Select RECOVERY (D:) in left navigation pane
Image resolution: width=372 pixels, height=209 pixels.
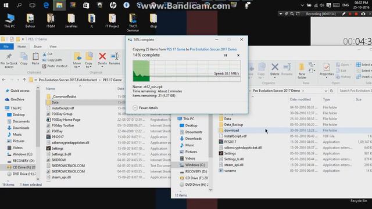(21, 161)
